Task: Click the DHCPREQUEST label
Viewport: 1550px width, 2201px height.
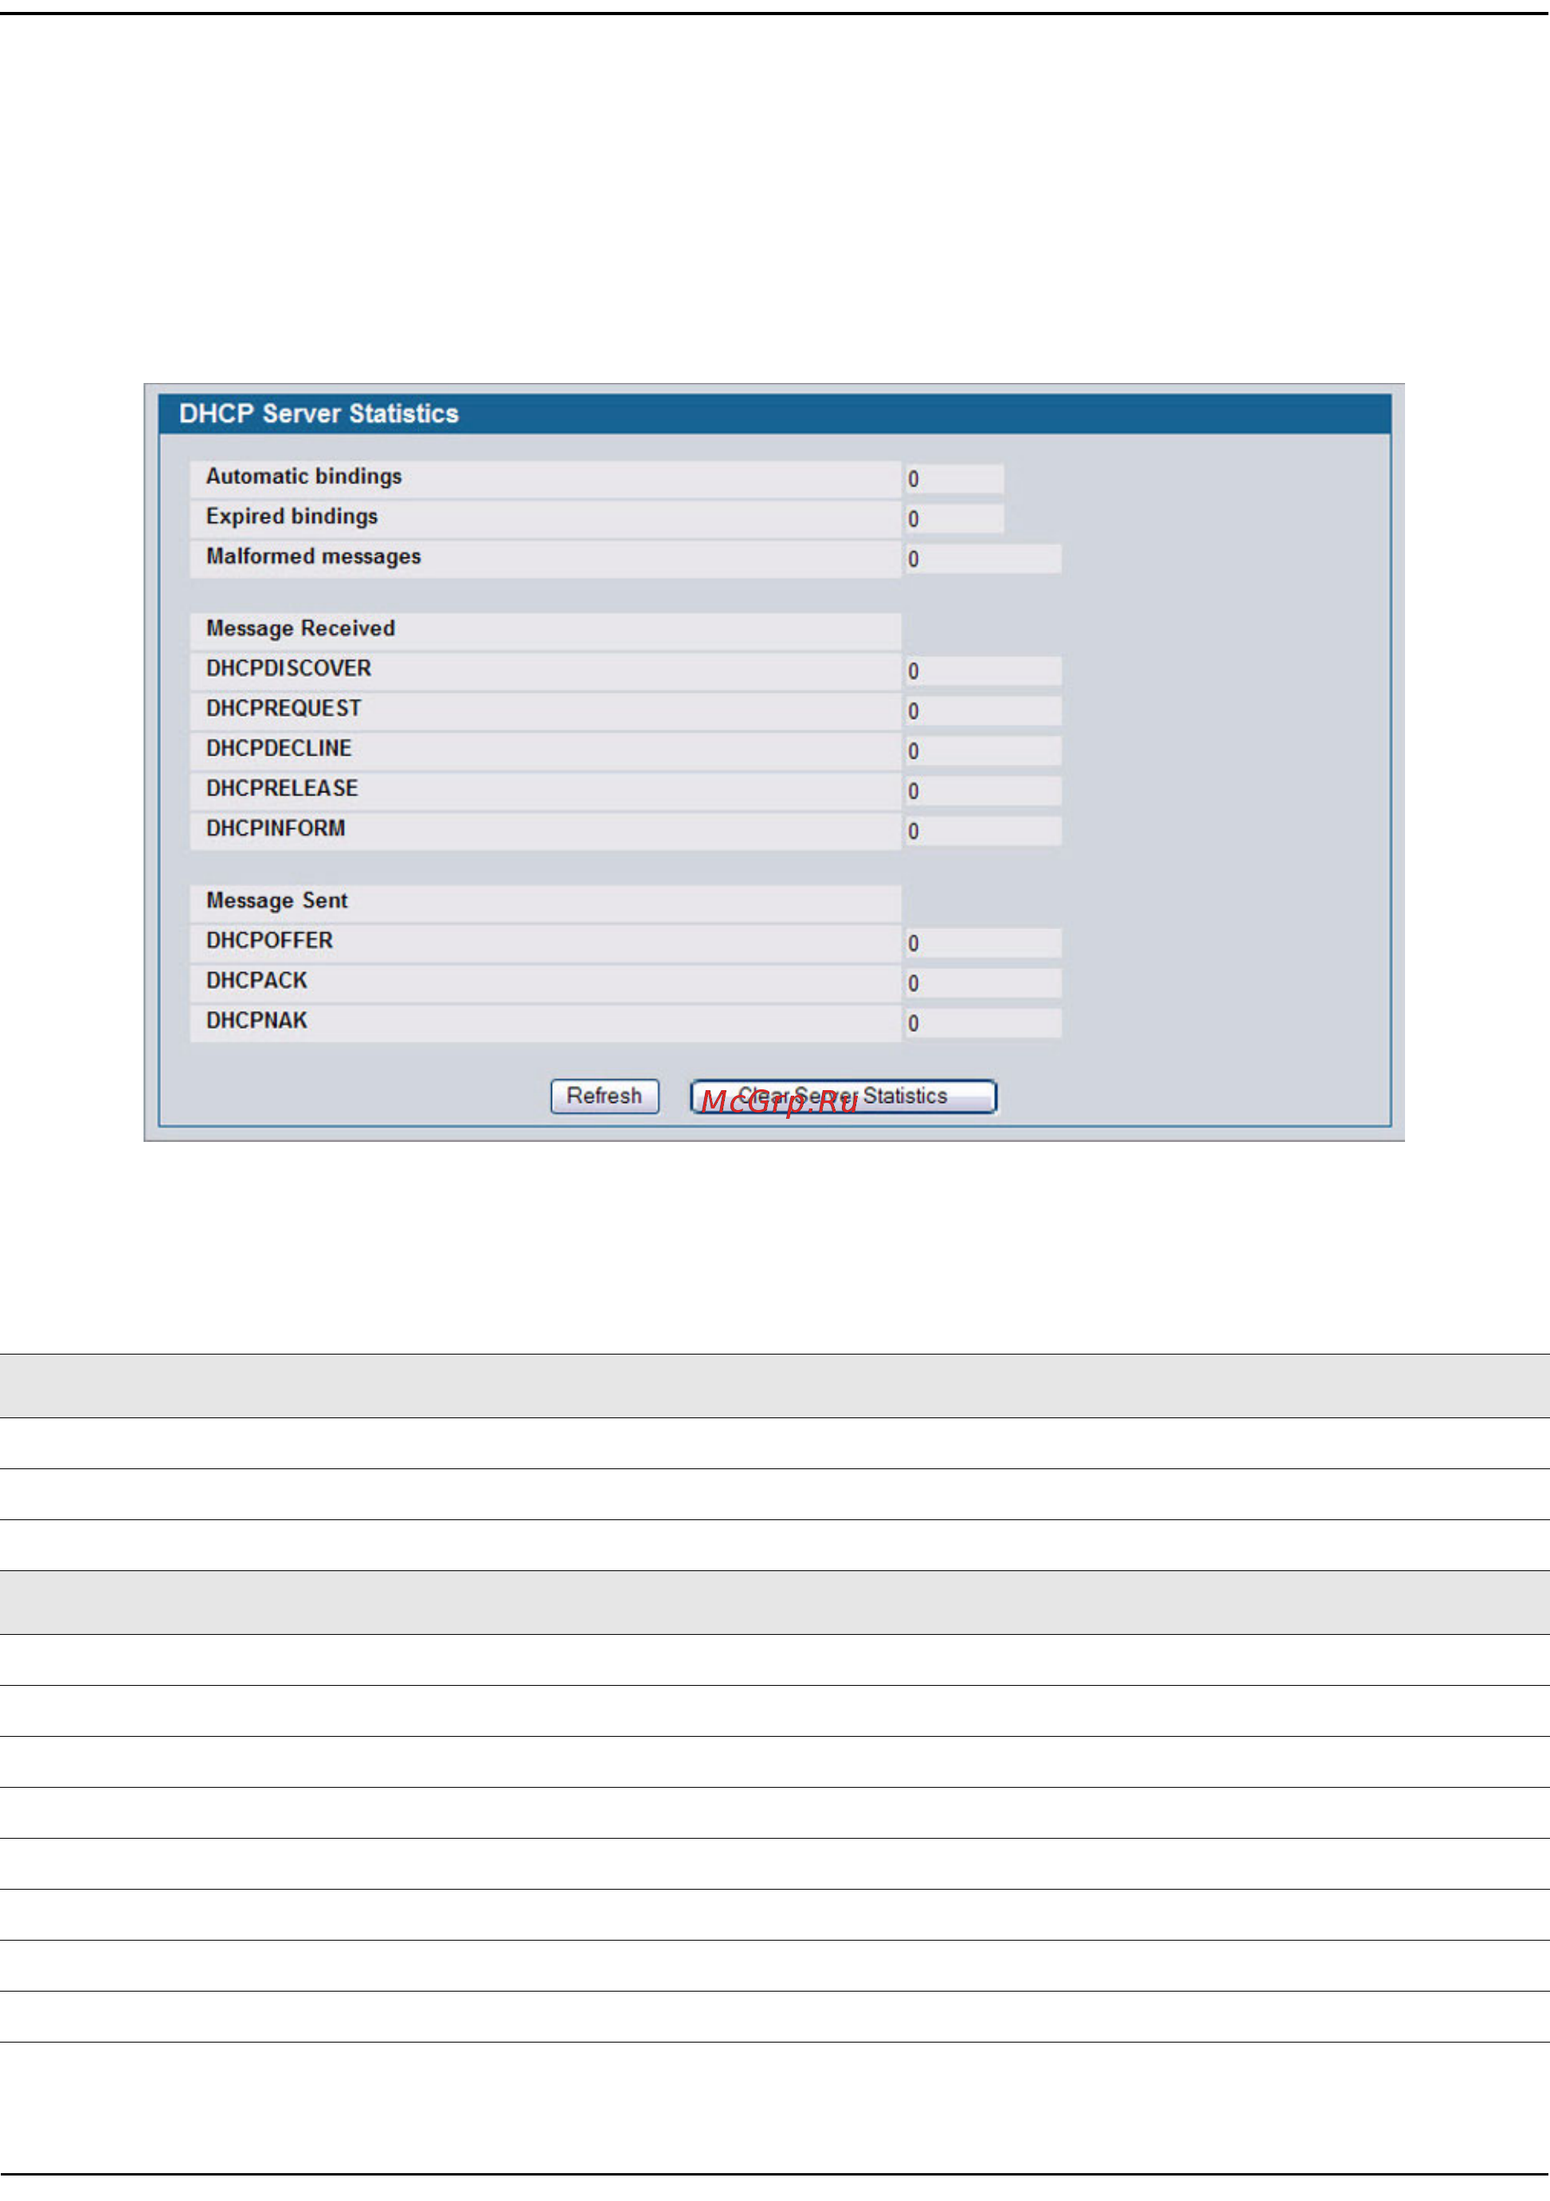Action: point(284,709)
